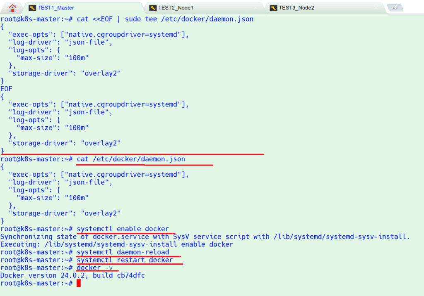Click the 'docker -v' command text
Screen dimensions: 424x296
pyautogui.click(x=95, y=268)
